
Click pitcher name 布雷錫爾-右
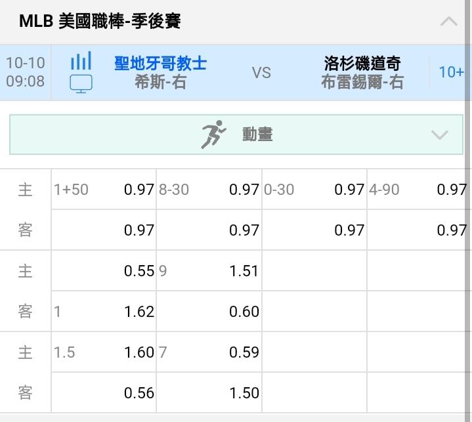point(362,82)
